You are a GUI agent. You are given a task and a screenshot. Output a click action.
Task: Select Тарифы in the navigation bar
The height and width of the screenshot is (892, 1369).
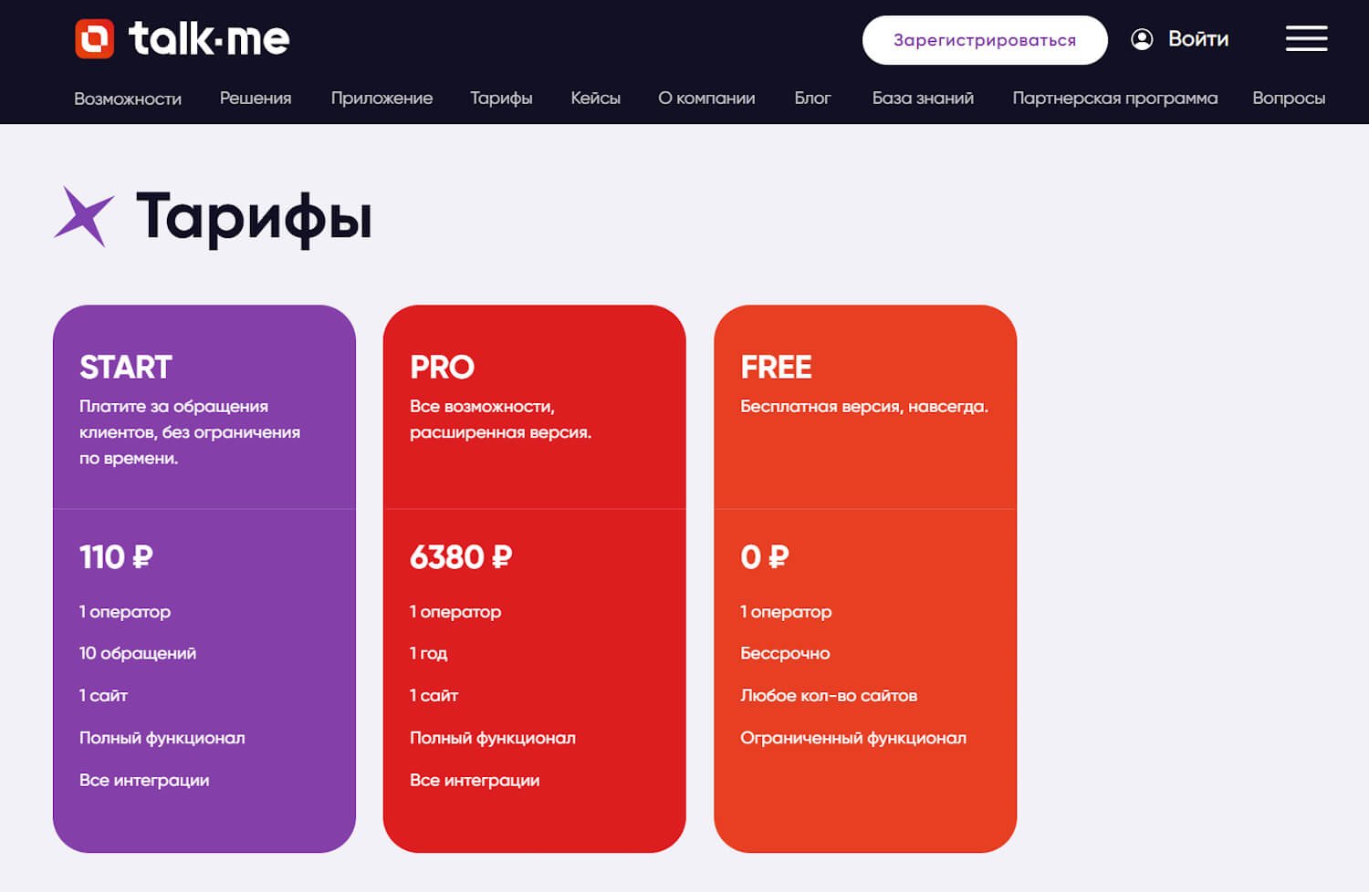pos(501,99)
